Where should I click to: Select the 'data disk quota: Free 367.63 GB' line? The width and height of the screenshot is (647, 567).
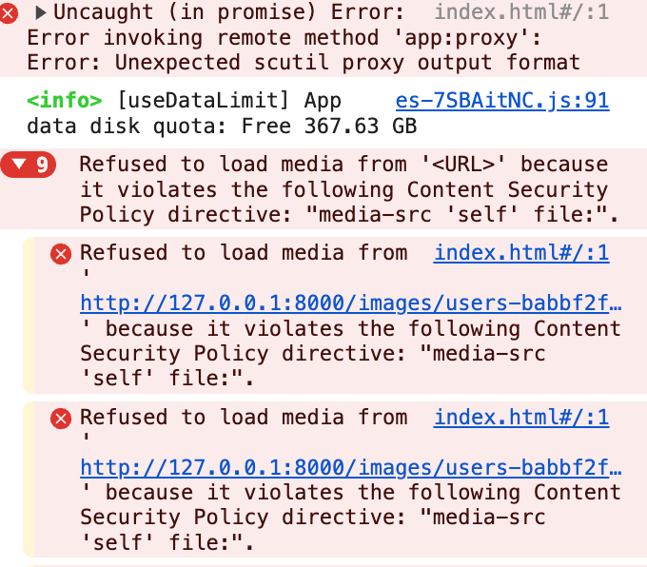pos(222,127)
